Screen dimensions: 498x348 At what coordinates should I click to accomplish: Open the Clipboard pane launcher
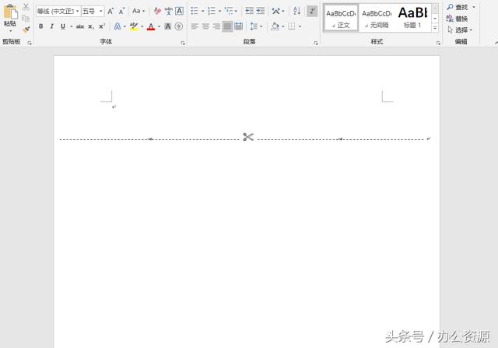pyautogui.click(x=30, y=43)
